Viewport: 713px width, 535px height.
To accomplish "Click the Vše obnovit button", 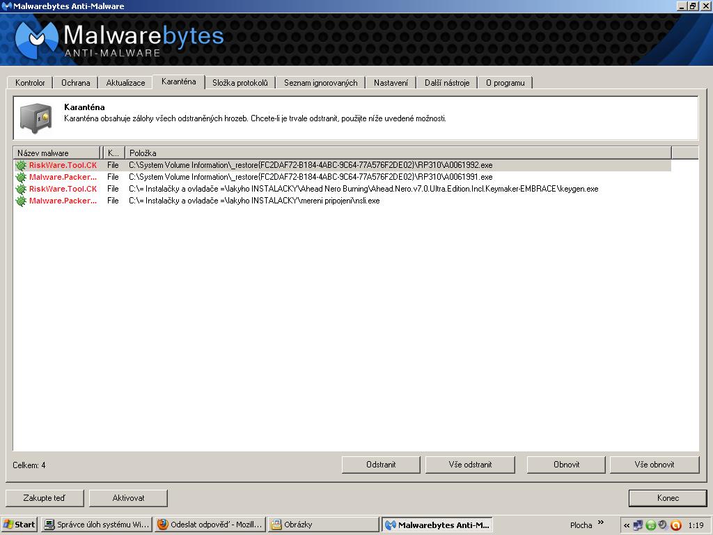I will coord(655,465).
